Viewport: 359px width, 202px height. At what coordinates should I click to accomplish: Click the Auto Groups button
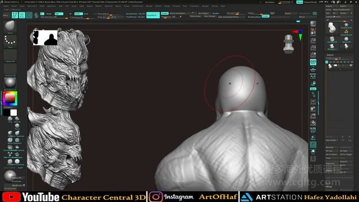coord(210,16)
